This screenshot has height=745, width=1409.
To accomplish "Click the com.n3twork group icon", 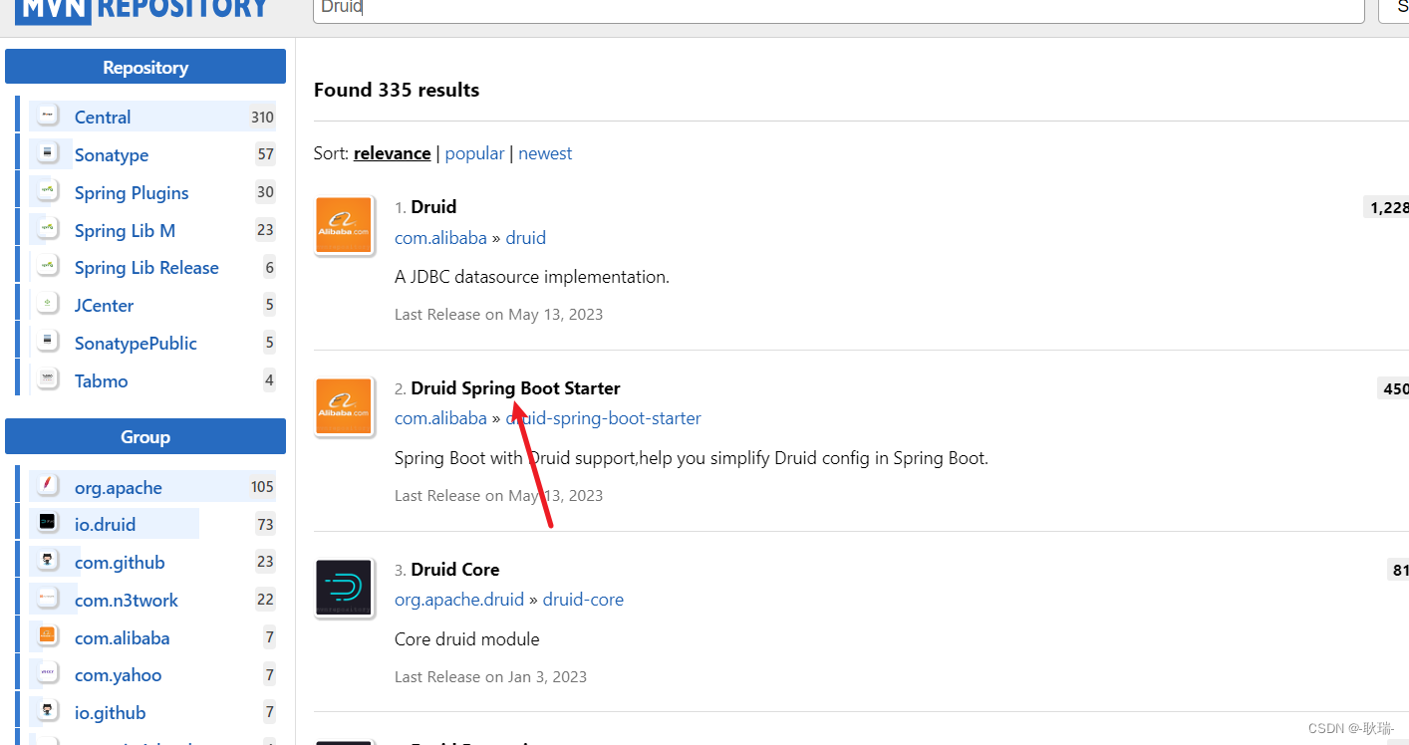I will point(47,600).
